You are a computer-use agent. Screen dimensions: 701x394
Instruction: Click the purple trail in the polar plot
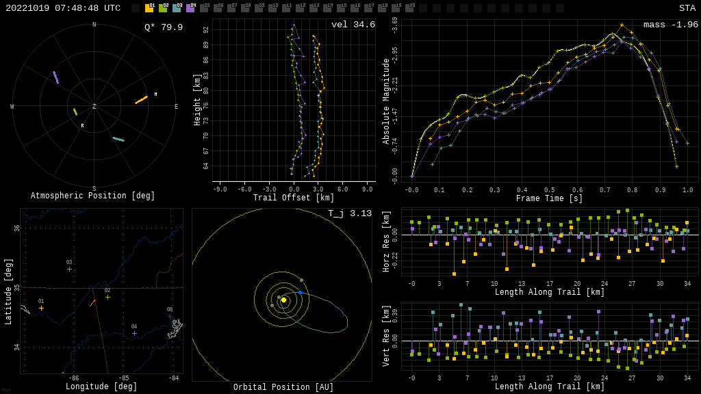[55, 78]
